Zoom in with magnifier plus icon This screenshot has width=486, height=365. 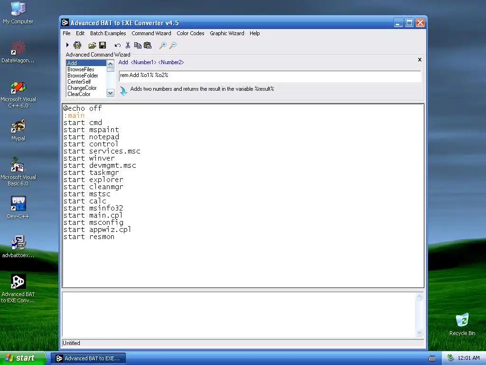pos(163,45)
